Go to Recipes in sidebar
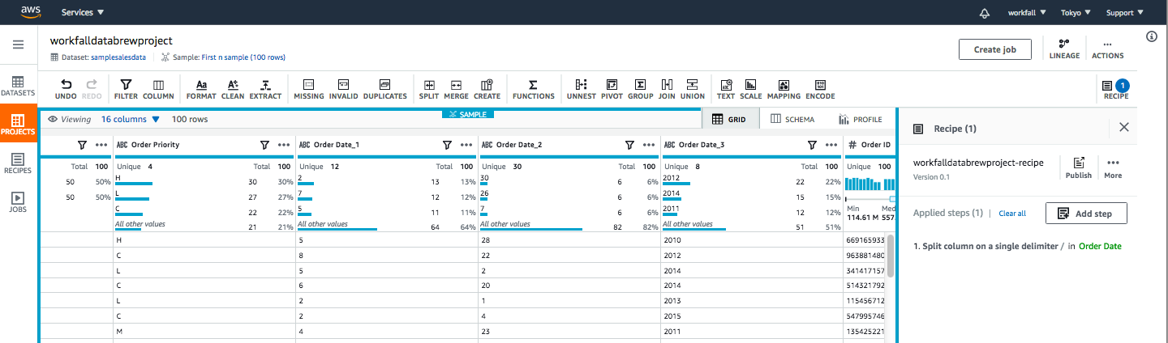 [x=18, y=163]
